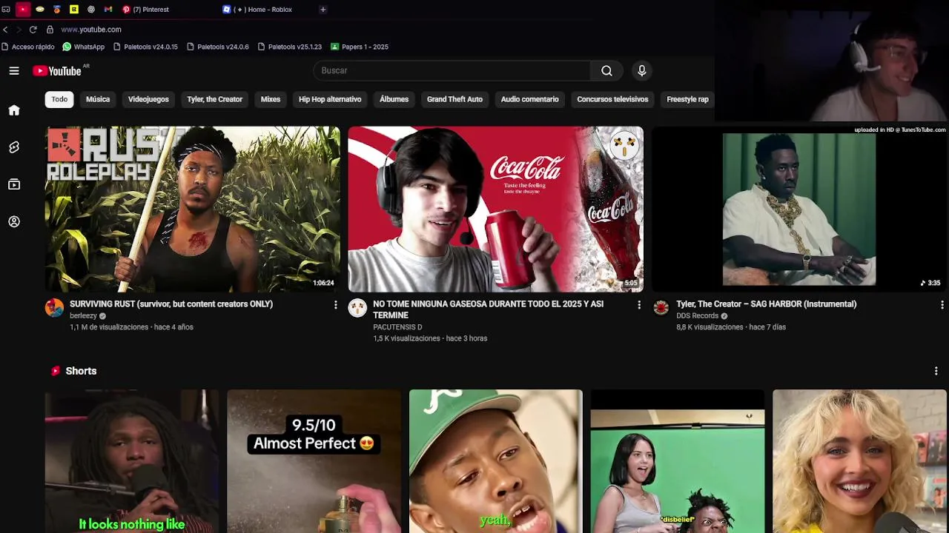Screen dimensions: 949x533
Task: Open WhatsApp bookmark
Action: click(x=84, y=47)
